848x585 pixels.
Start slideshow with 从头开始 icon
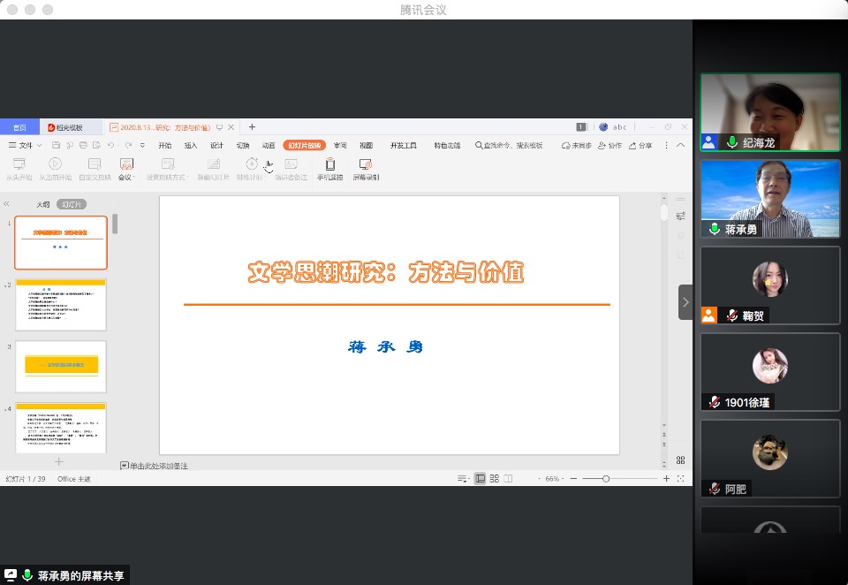coord(19,164)
